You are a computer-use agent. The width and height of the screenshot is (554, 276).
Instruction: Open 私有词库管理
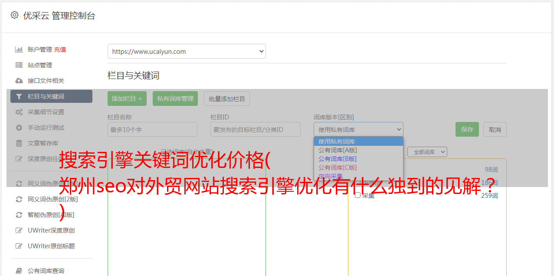point(175,99)
